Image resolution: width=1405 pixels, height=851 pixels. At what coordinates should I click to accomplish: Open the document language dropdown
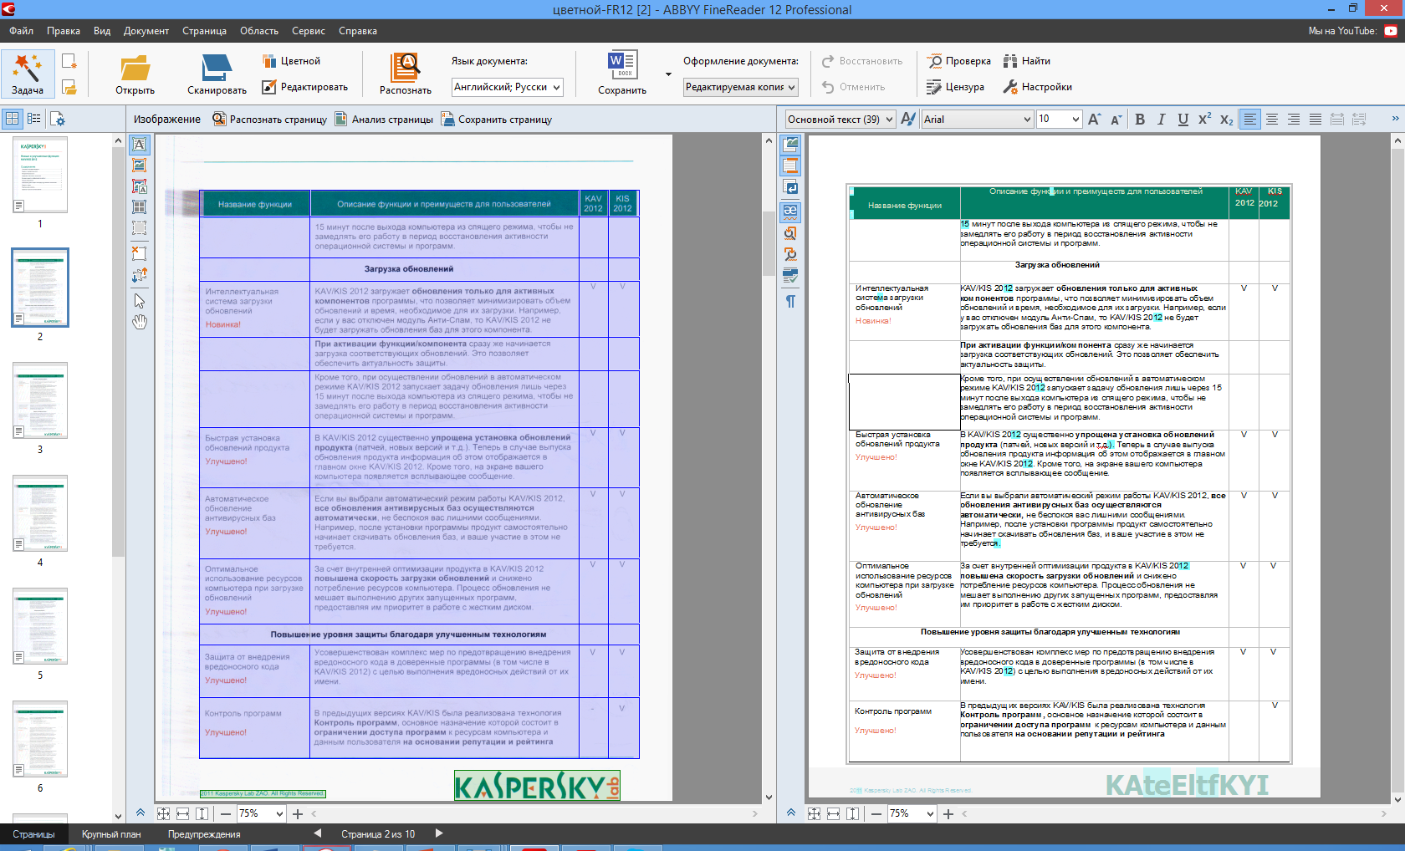click(507, 87)
